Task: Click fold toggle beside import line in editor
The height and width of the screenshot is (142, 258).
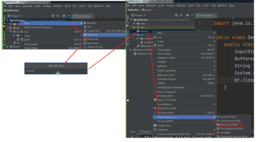Action: 212,23
